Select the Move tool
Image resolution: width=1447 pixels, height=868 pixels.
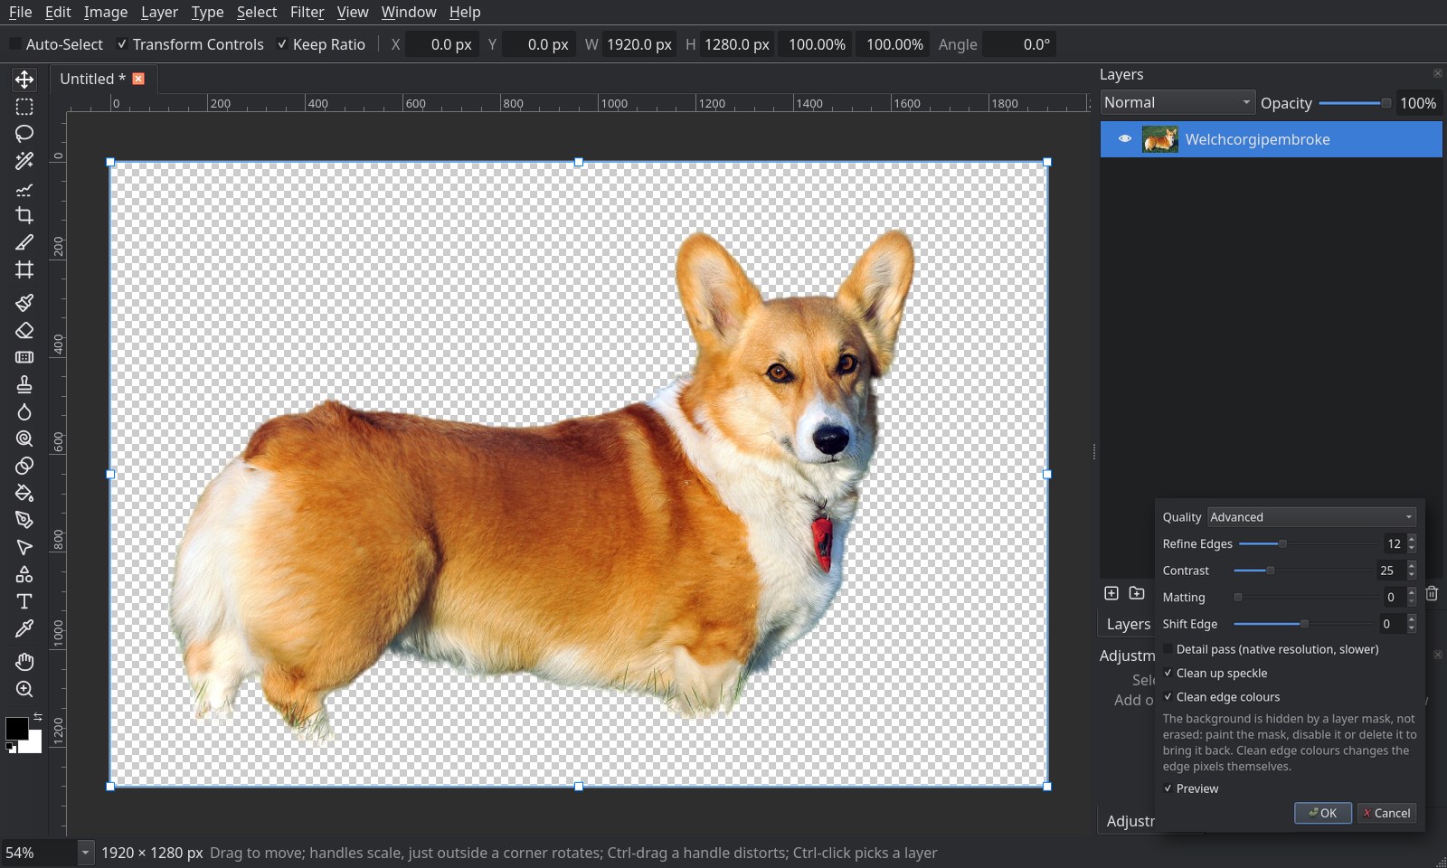coord(24,80)
